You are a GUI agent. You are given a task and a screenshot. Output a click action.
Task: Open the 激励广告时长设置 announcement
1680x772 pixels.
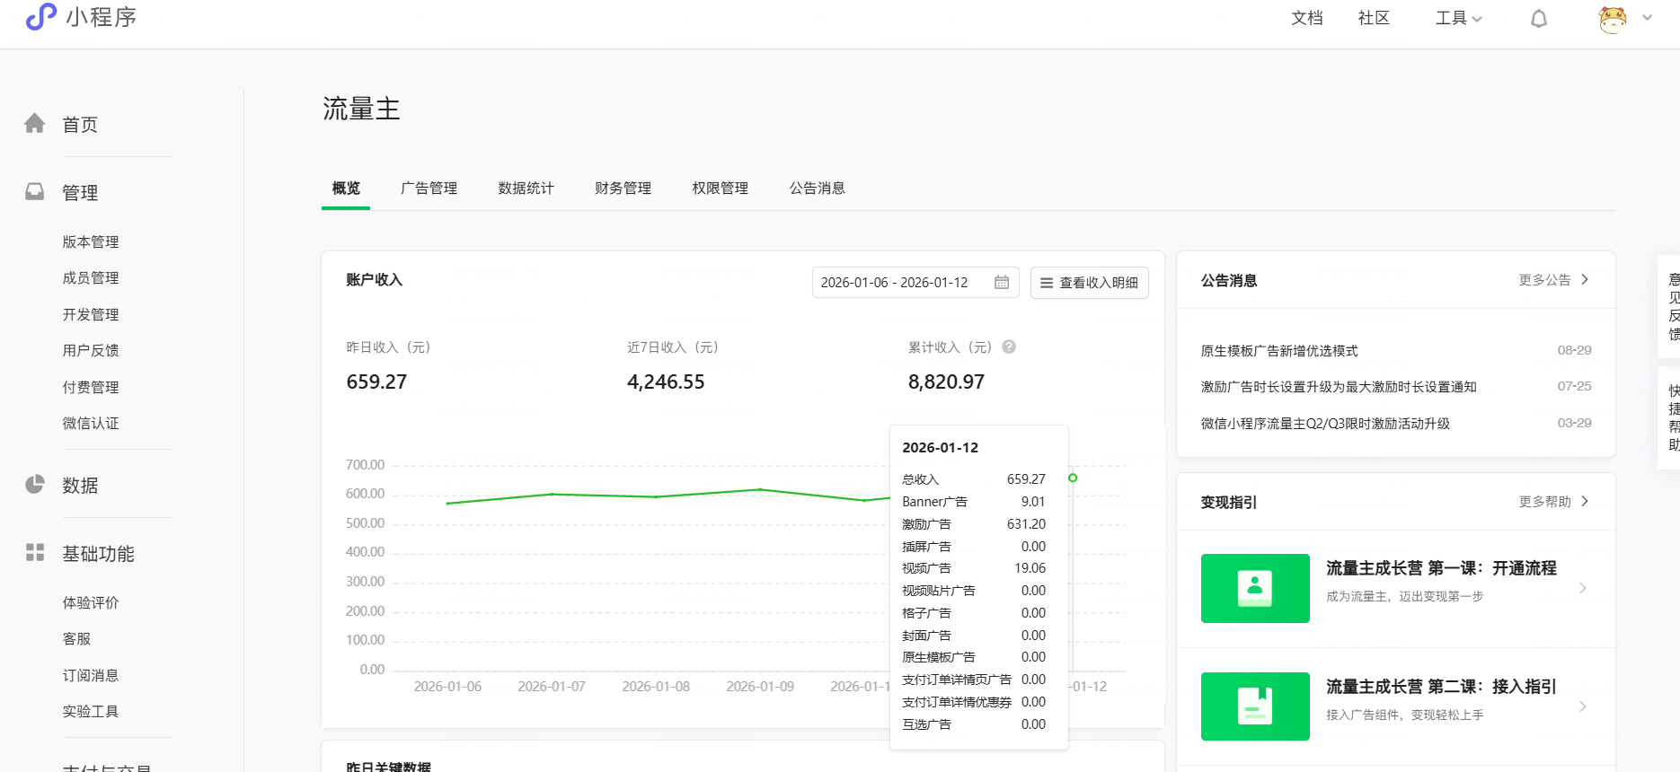1339,387
